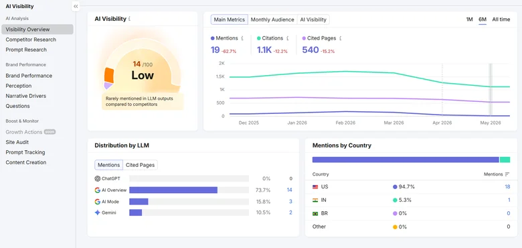Open Prompt Tracking in sidebar
522x248 pixels.
(x=25, y=152)
